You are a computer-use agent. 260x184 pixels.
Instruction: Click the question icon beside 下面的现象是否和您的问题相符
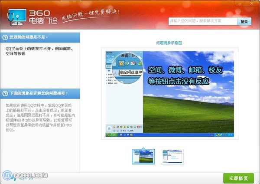tap(4, 93)
